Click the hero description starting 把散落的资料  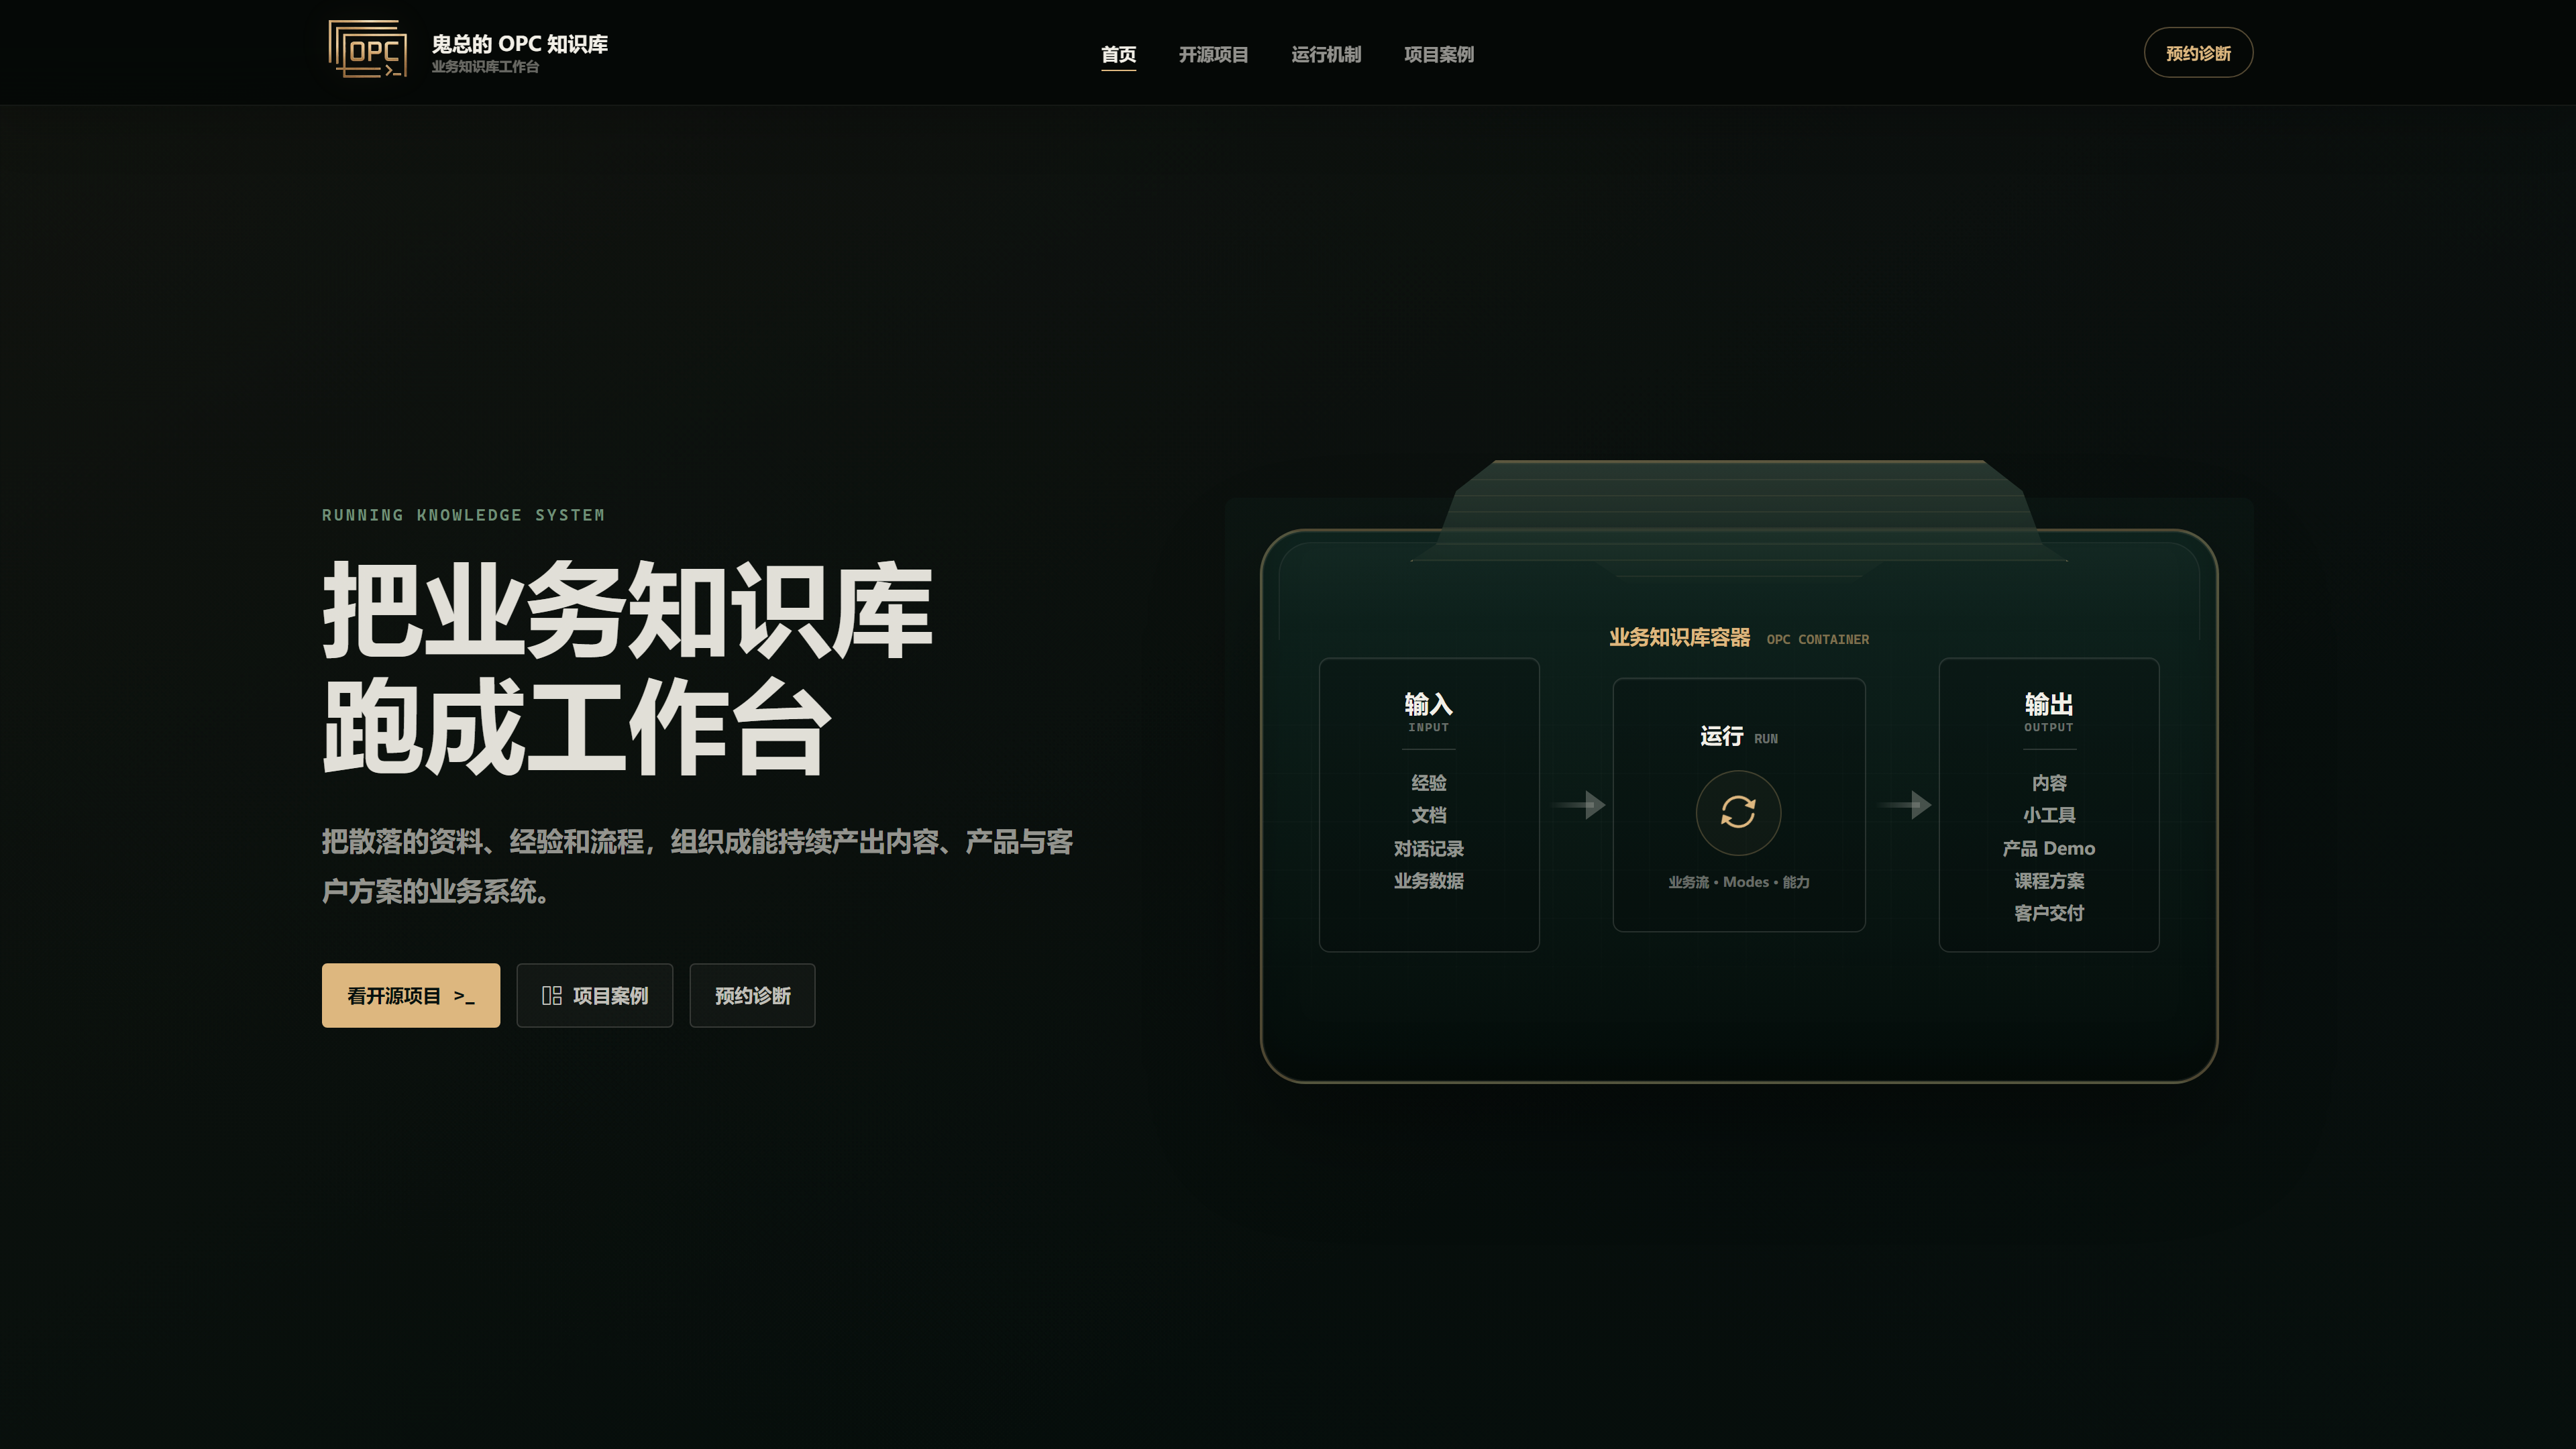coord(697,866)
